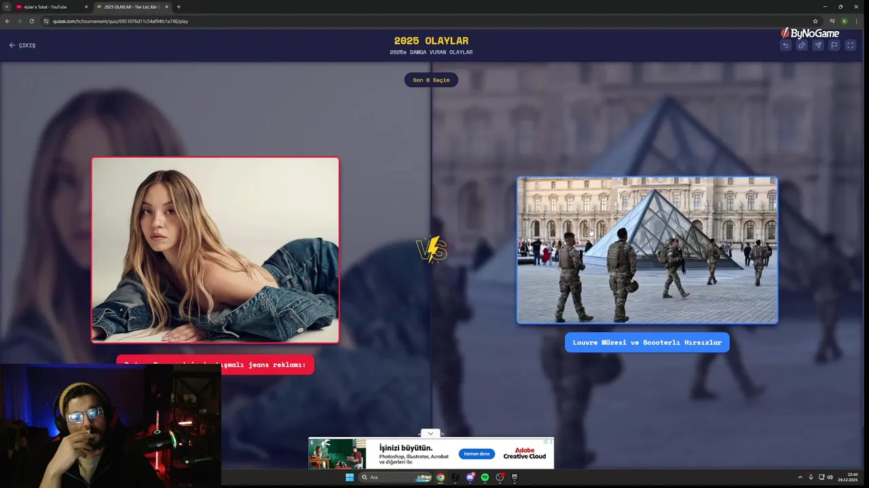Click the paper-plane share icon
This screenshot has width=869, height=488.
click(x=818, y=45)
